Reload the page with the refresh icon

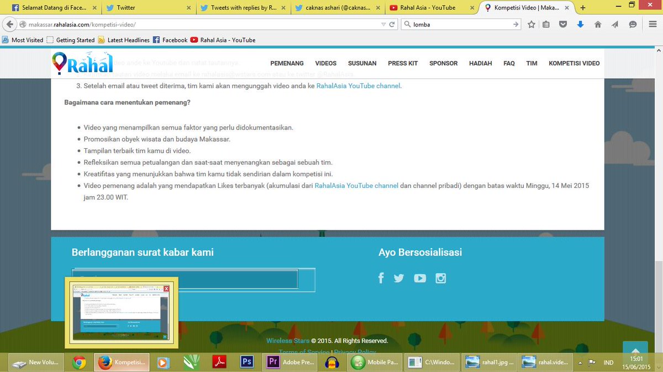point(392,25)
